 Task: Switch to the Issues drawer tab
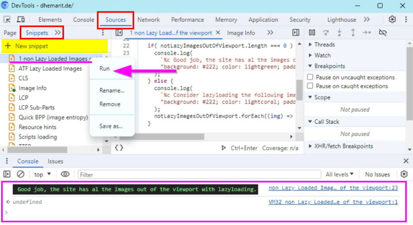click(55, 161)
